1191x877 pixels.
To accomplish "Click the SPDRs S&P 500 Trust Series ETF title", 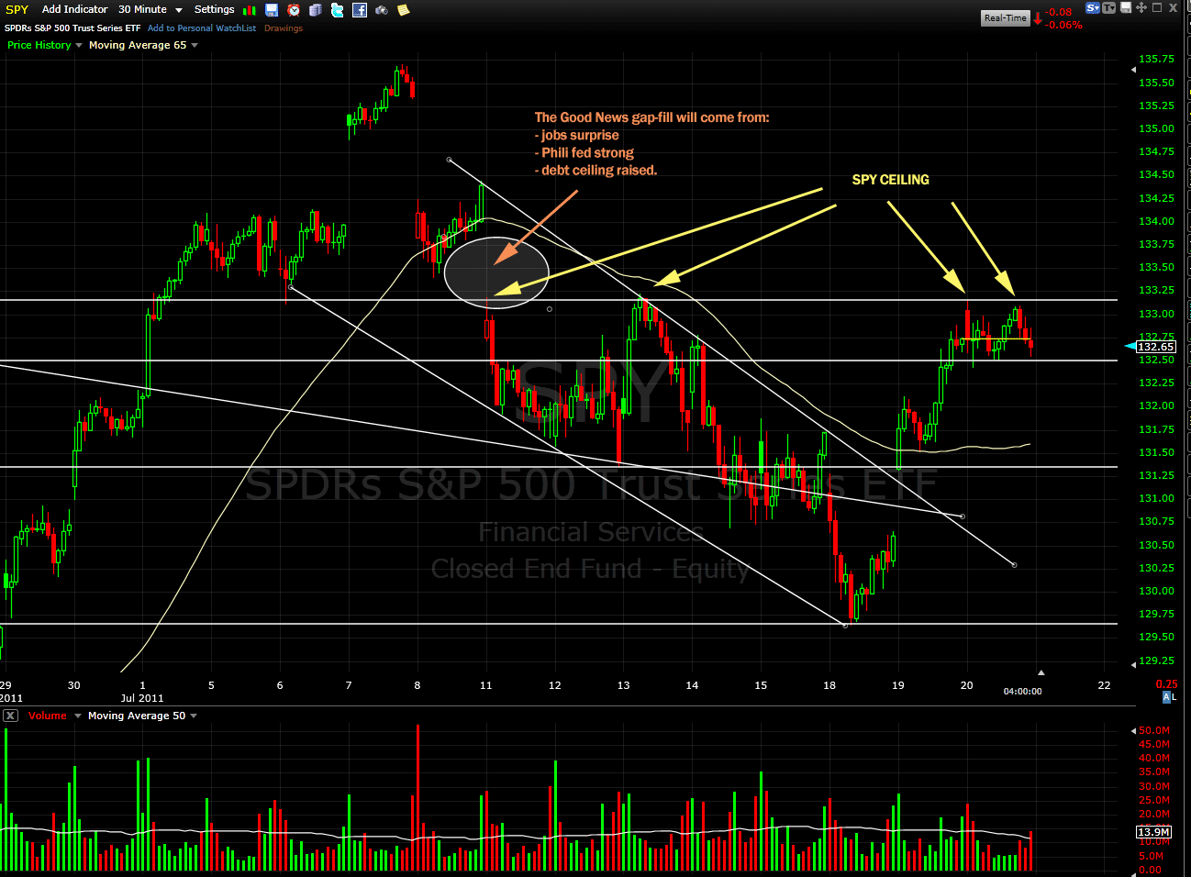I will point(72,28).
